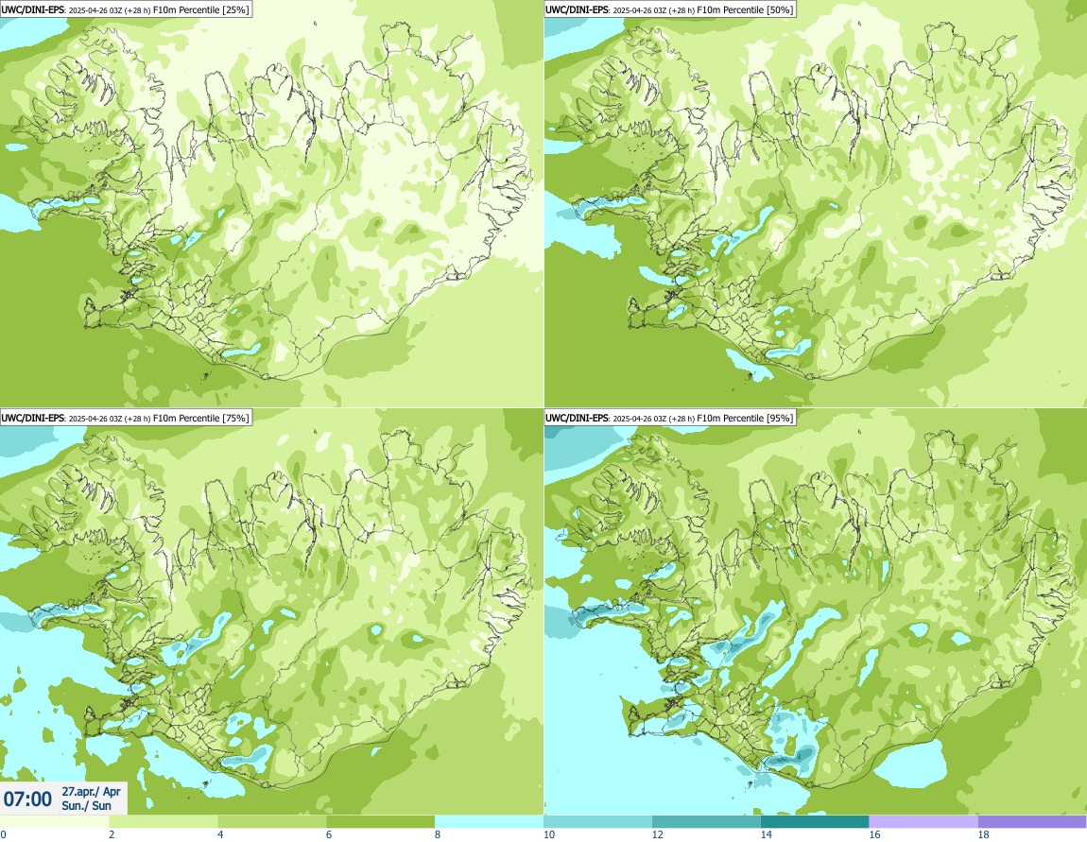Click the 25% percentile map panel title

coord(126,9)
